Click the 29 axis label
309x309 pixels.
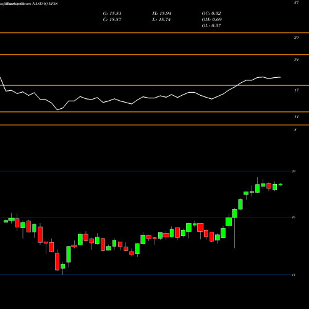click(x=296, y=38)
